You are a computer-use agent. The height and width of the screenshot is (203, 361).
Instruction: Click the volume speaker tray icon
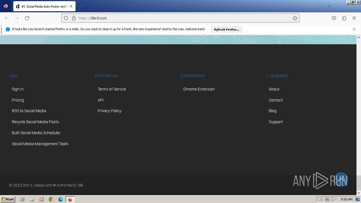(x=320, y=199)
